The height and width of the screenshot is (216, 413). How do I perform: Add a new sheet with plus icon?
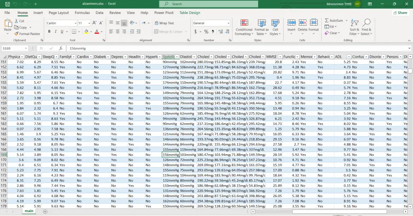point(45,211)
